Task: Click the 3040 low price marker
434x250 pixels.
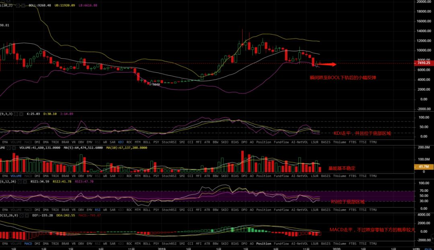Action: (155, 84)
